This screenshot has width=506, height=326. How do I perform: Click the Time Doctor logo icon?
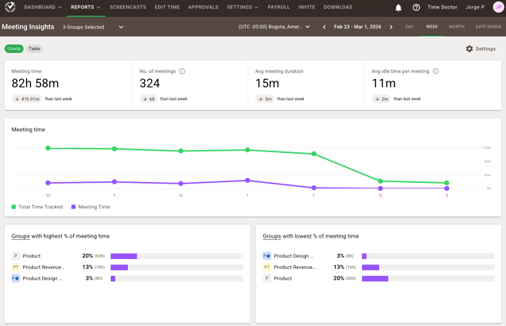point(10,7)
